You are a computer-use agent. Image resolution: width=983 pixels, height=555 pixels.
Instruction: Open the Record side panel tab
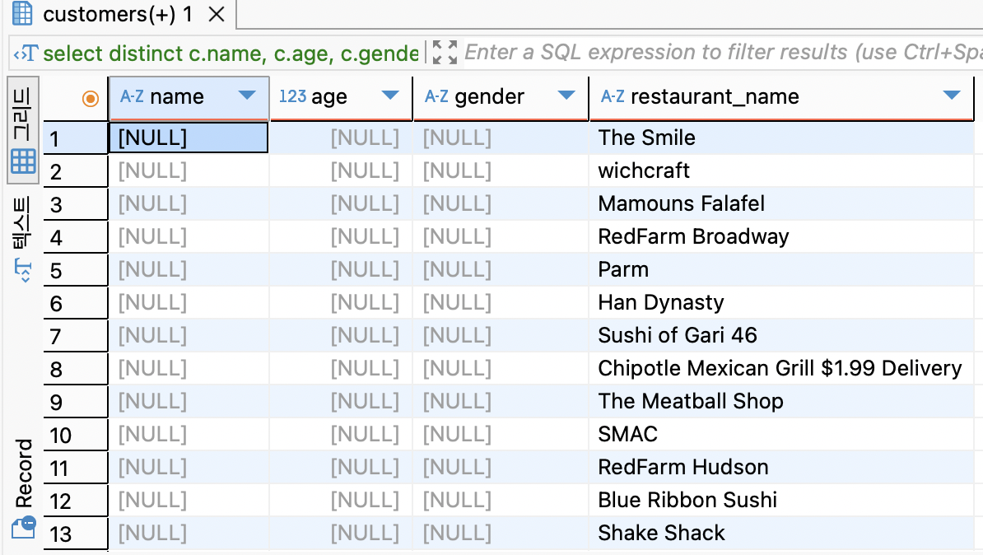click(x=23, y=487)
